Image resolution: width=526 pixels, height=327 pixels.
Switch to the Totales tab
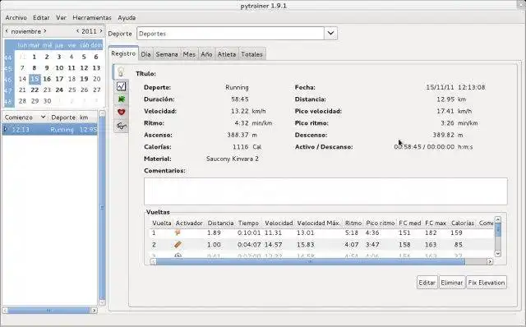point(252,54)
